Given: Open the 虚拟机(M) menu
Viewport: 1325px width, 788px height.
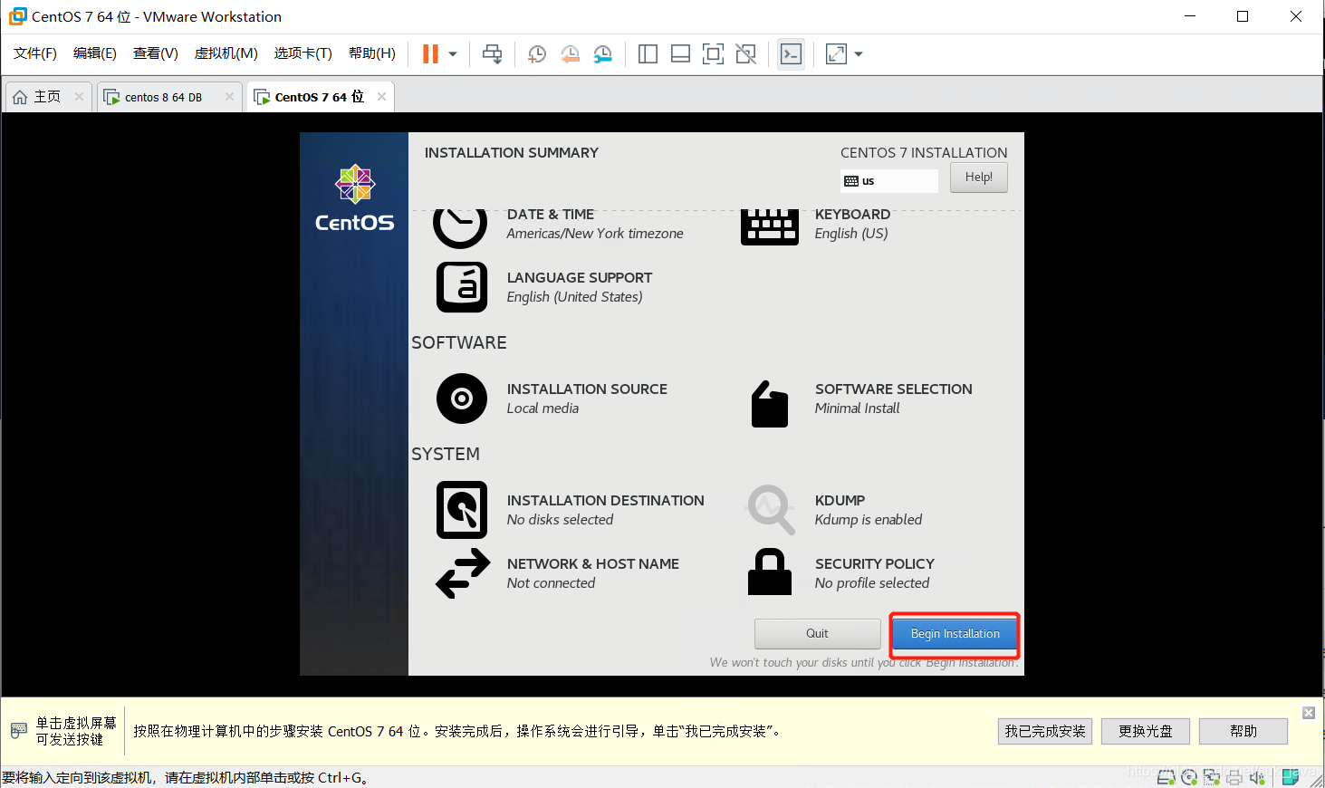Looking at the screenshot, I should point(226,53).
